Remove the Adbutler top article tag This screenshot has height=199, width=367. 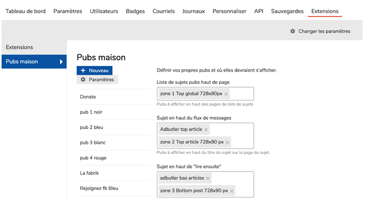[x=206, y=129]
